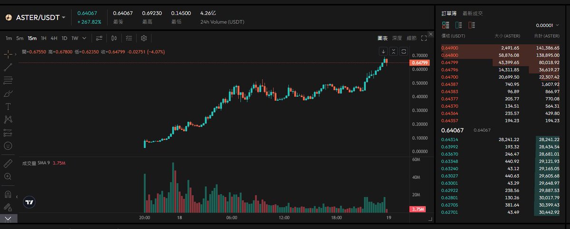Open the emoji stickers tool
570x229 pixels.
pos(8,145)
